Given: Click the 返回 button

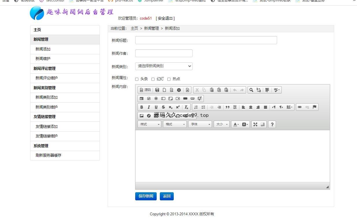Looking at the screenshot, I should pos(167,196).
